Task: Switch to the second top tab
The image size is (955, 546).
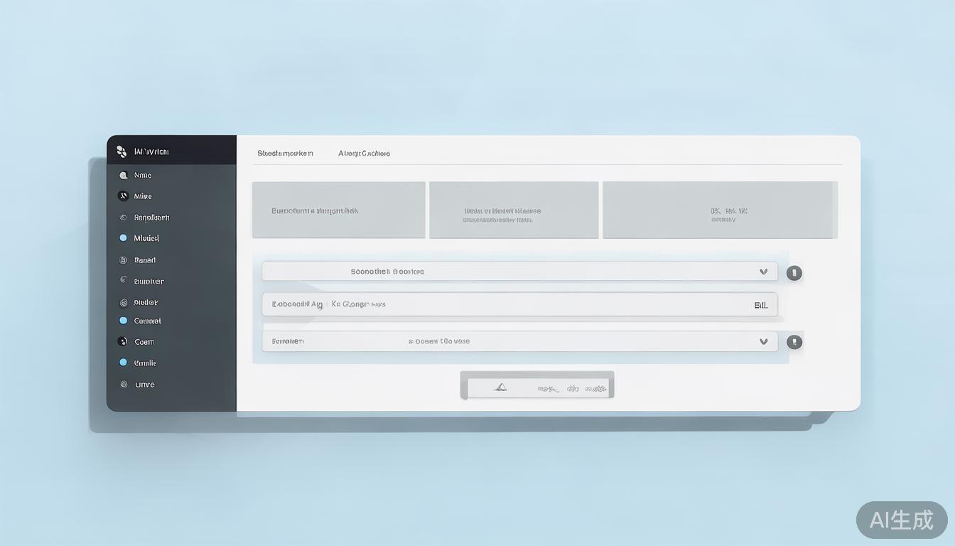Action: point(364,153)
